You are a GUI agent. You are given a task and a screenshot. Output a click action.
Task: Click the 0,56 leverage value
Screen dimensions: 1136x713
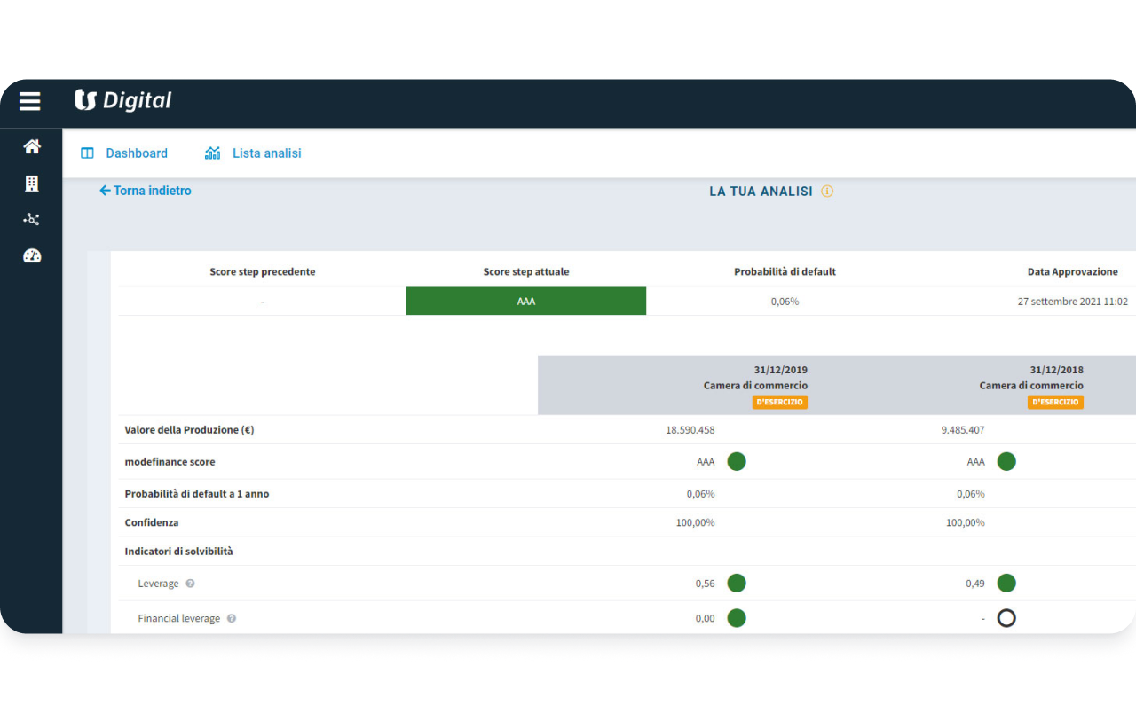(x=705, y=584)
